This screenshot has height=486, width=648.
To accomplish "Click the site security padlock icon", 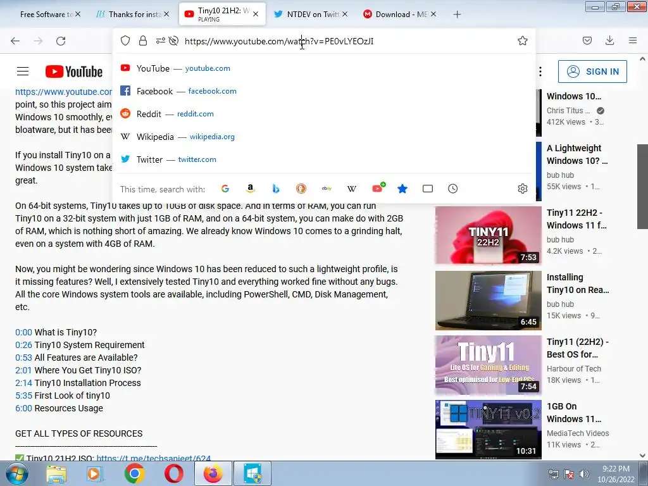I will point(143,40).
